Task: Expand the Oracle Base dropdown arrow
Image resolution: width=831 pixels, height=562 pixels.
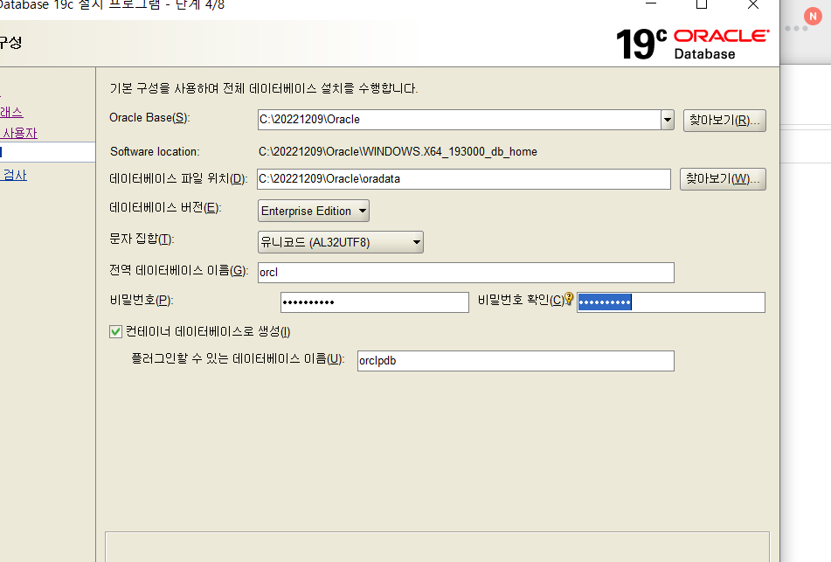Action: [x=668, y=120]
